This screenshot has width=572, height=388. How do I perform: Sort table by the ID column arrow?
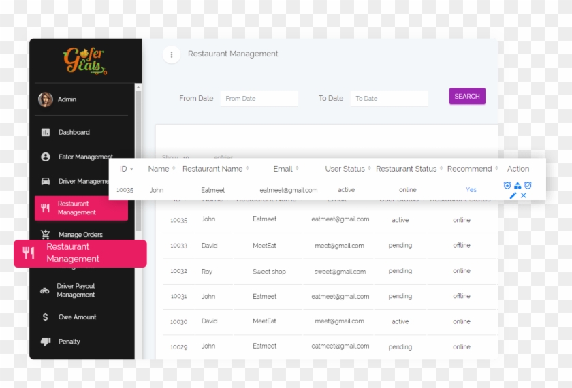(131, 169)
